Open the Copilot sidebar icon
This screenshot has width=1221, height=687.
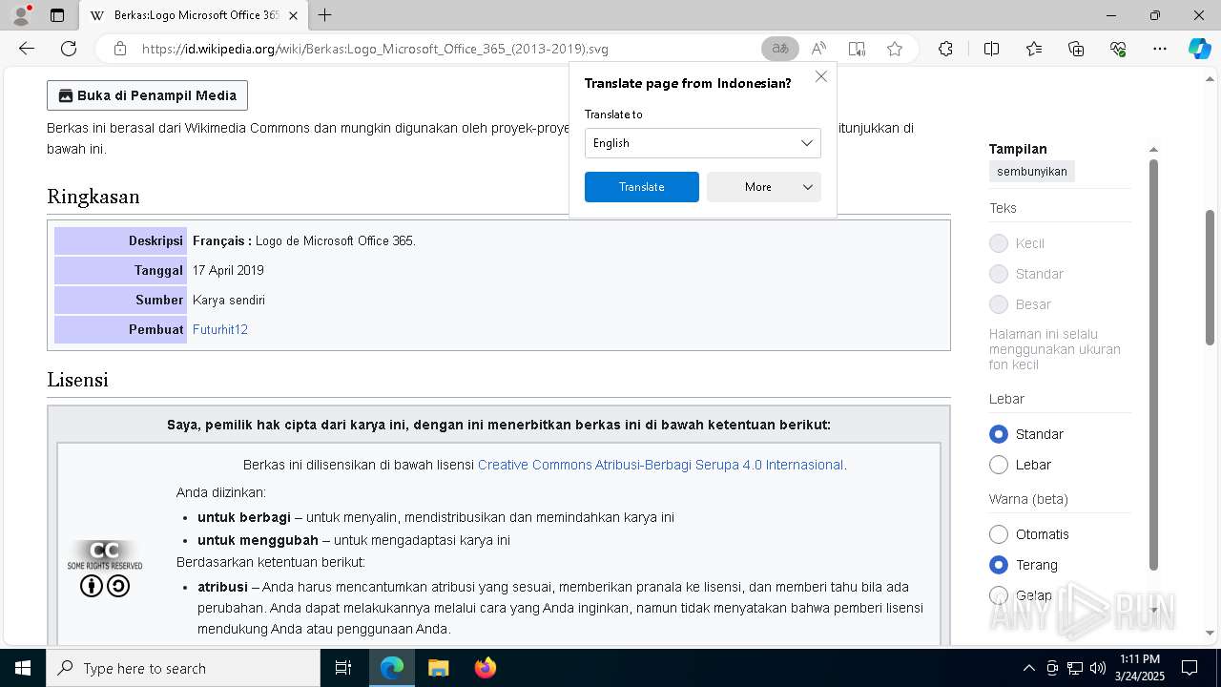click(1199, 49)
